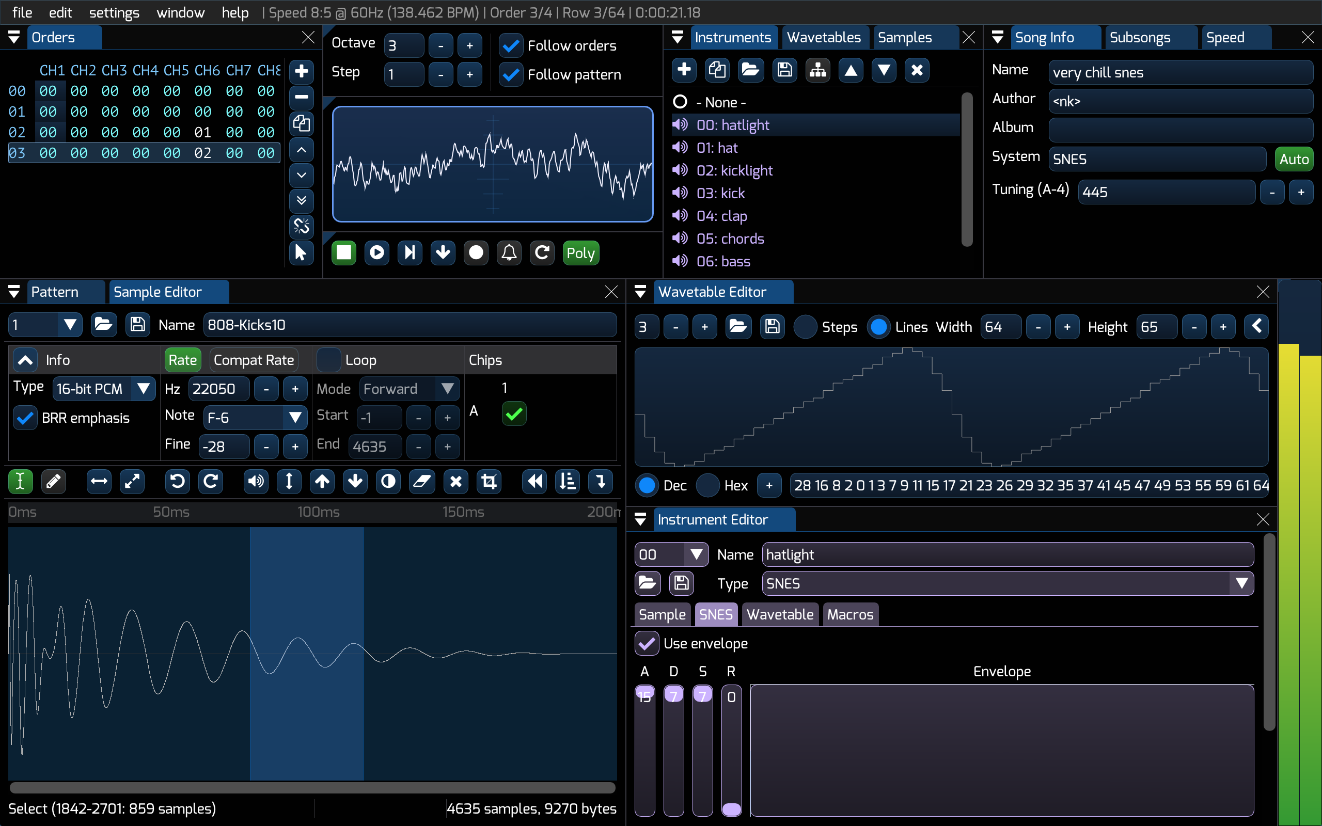Disable the BRR emphasis checkbox
The image size is (1322, 826).
tap(25, 418)
